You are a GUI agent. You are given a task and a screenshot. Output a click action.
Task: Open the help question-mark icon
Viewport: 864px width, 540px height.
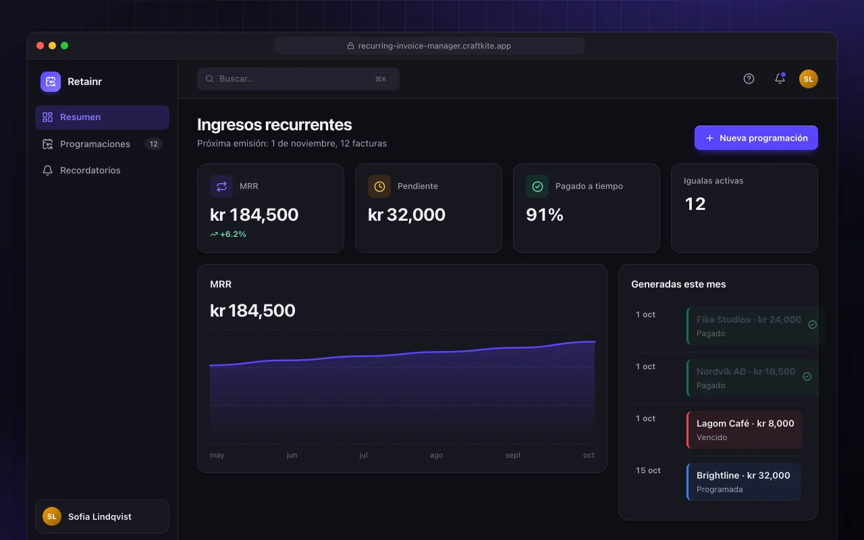(x=749, y=78)
